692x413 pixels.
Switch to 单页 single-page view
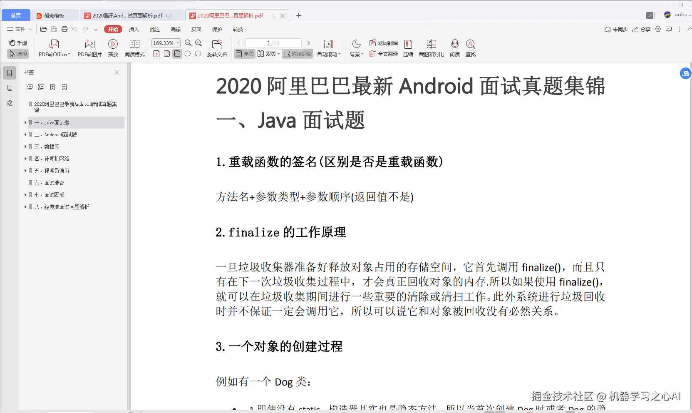click(245, 54)
